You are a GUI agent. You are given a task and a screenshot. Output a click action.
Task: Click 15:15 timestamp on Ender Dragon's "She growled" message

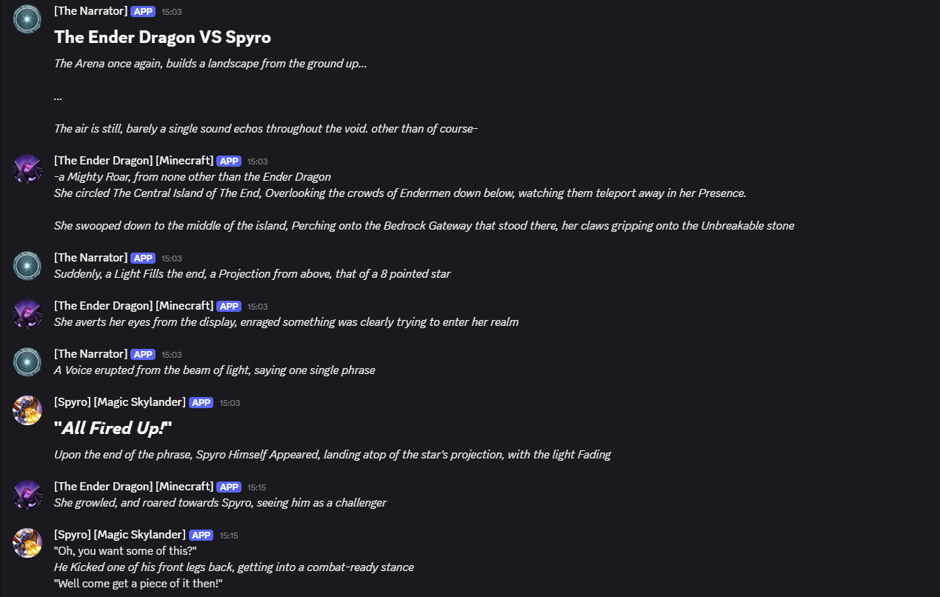pyautogui.click(x=257, y=487)
